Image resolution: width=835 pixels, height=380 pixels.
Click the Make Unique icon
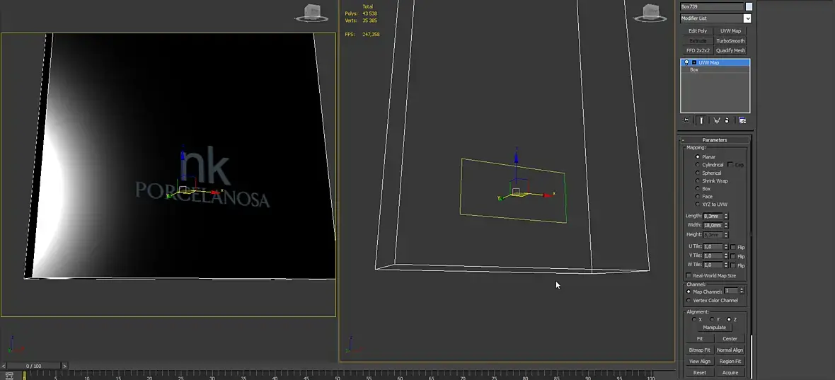click(x=717, y=120)
